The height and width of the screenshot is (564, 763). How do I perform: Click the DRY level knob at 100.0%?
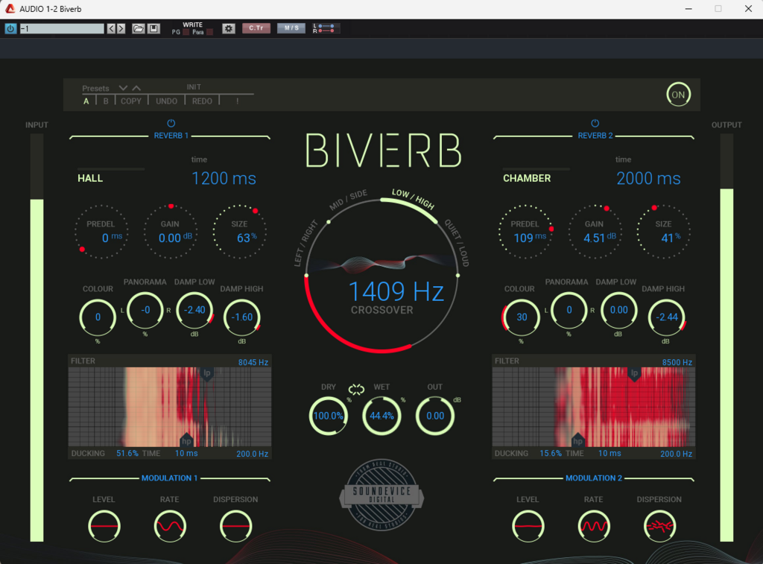pos(329,416)
